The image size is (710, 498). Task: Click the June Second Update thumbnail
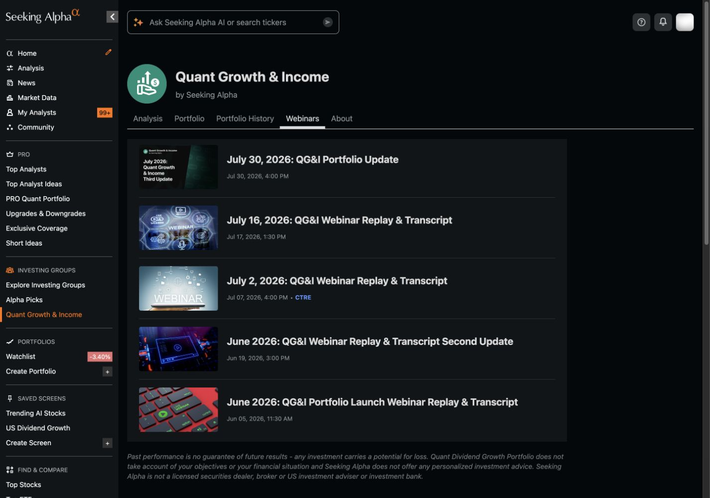click(x=178, y=349)
